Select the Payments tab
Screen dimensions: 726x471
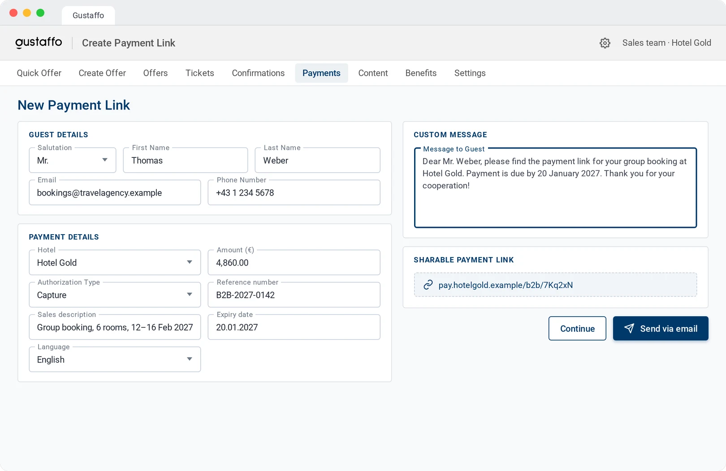tap(321, 73)
